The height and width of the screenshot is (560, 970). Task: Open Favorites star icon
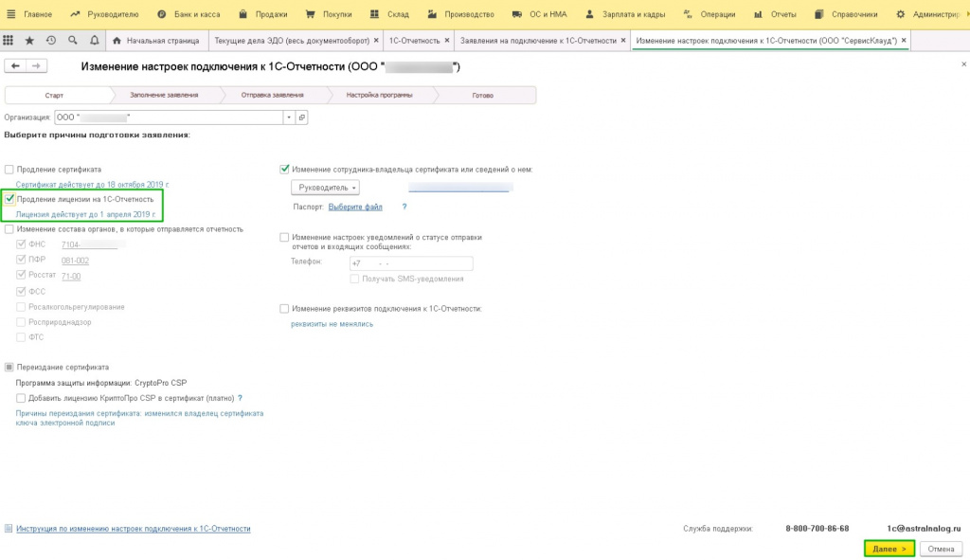coord(29,40)
